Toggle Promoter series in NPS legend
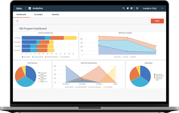This screenshot has height=113, width=179. (118, 57)
